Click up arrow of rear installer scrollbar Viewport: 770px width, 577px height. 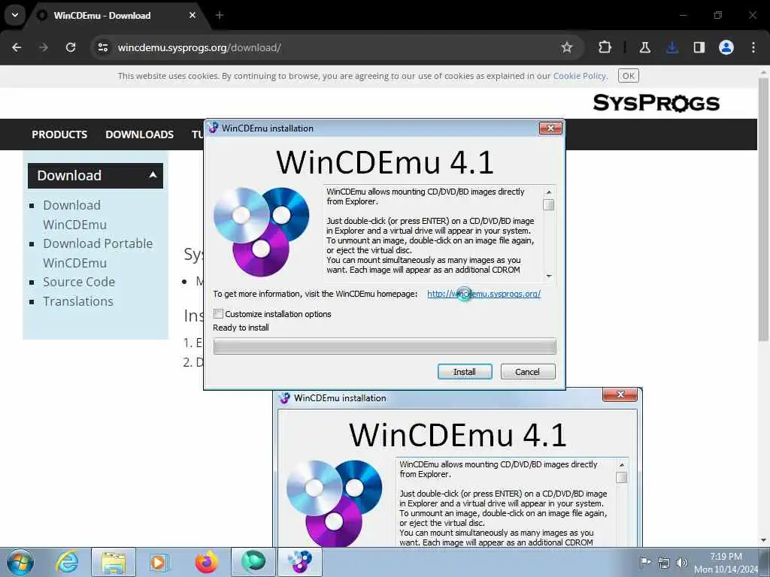[622, 464]
